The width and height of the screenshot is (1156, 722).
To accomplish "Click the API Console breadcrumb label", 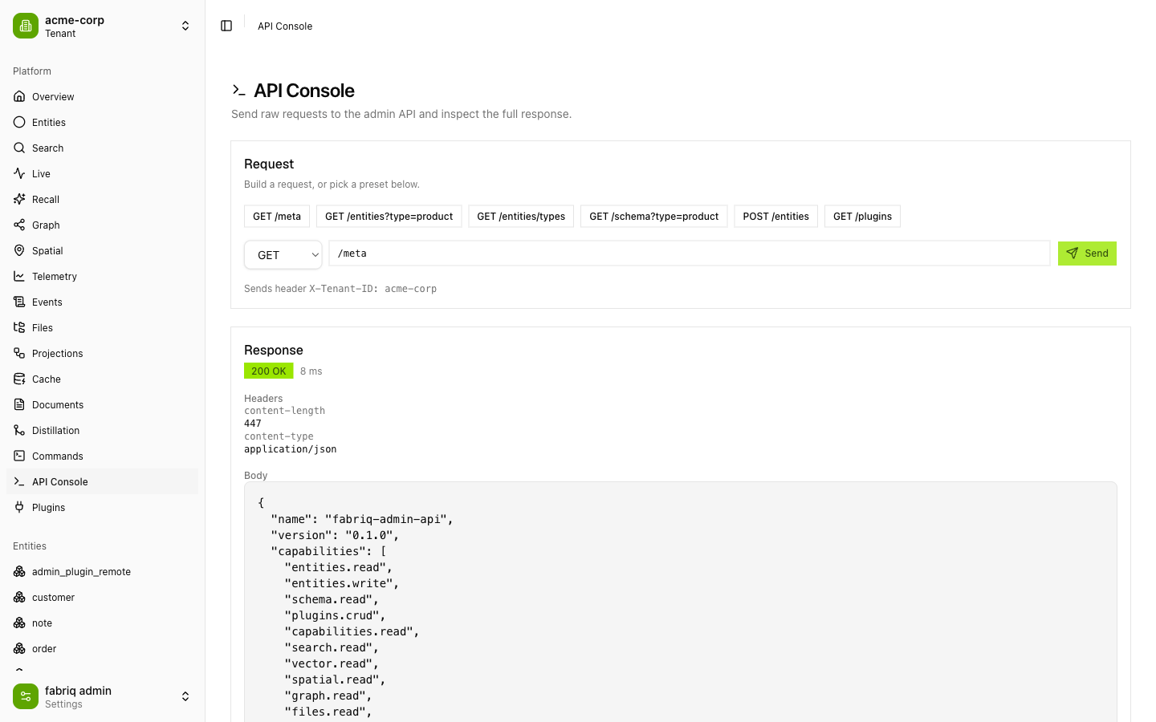I will (285, 26).
